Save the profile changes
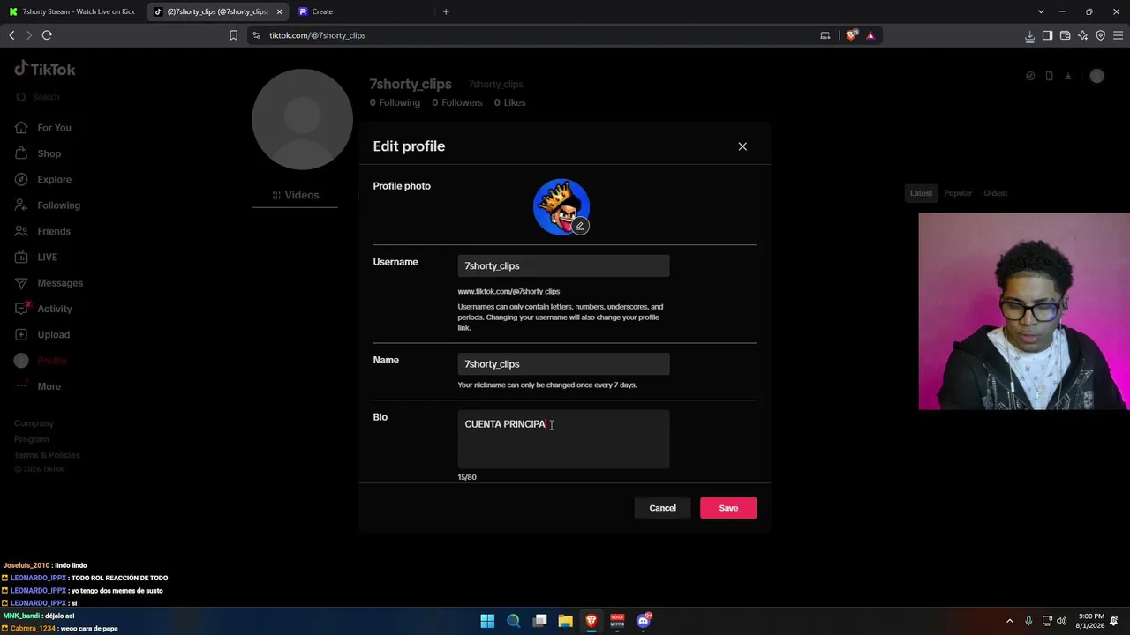This screenshot has width=1130, height=635. click(728, 508)
